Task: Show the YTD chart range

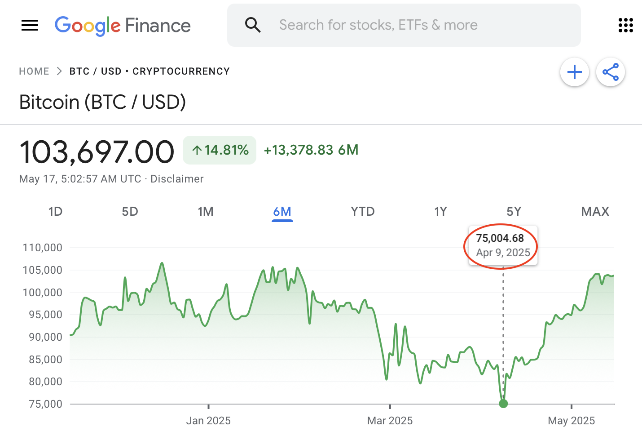Action: [x=362, y=212]
